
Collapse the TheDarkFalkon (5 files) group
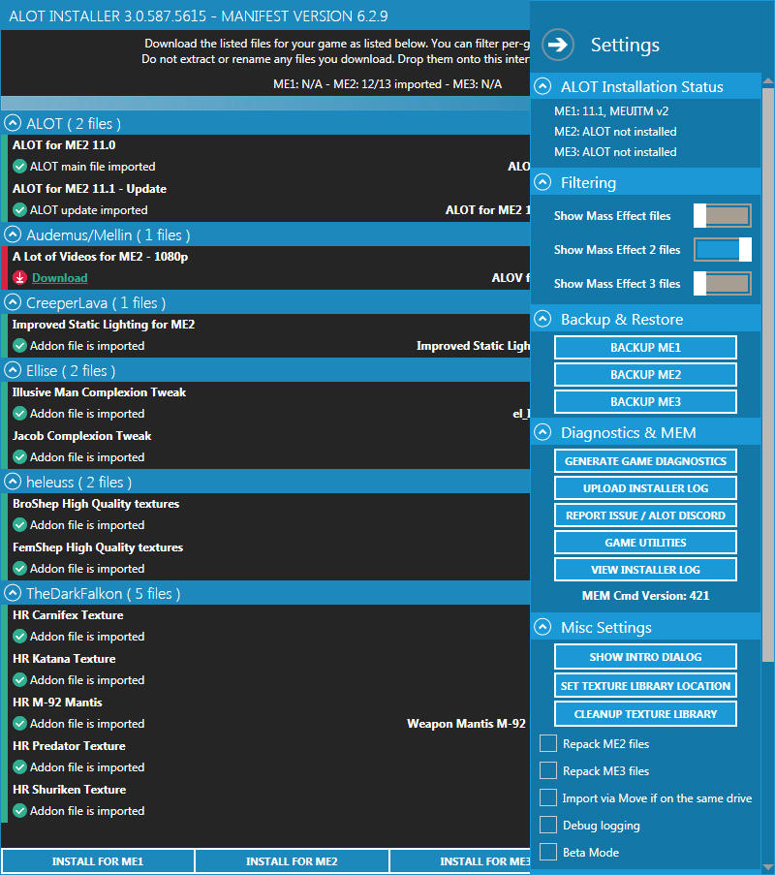tap(13, 593)
